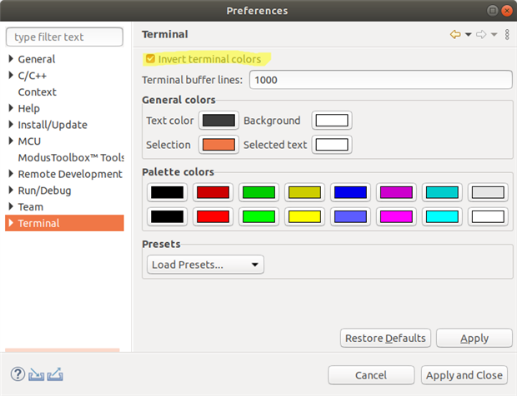Expand the Terminal tree node
Viewport: 517px width, 396px height.
coord(11,223)
